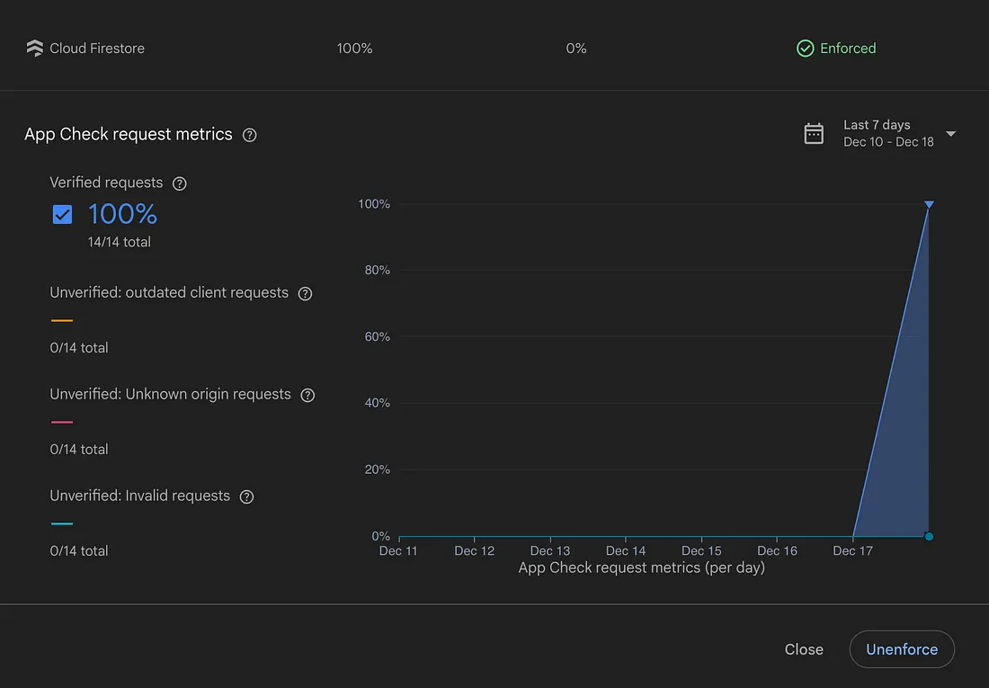This screenshot has height=688, width=989.
Task: Click the Dec 14 axis label
Action: [x=626, y=551]
